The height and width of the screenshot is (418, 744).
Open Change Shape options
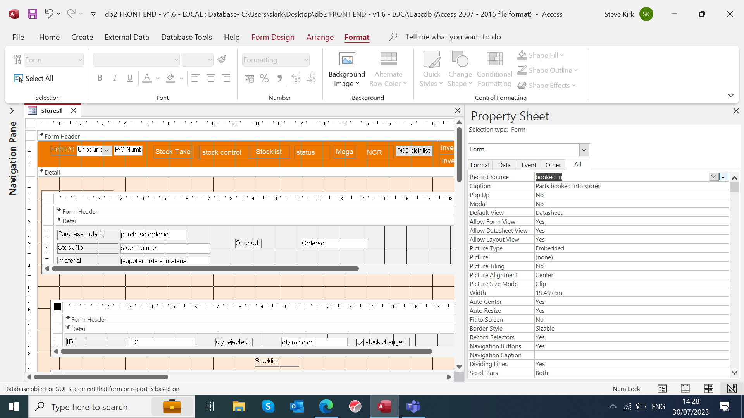[460, 70]
